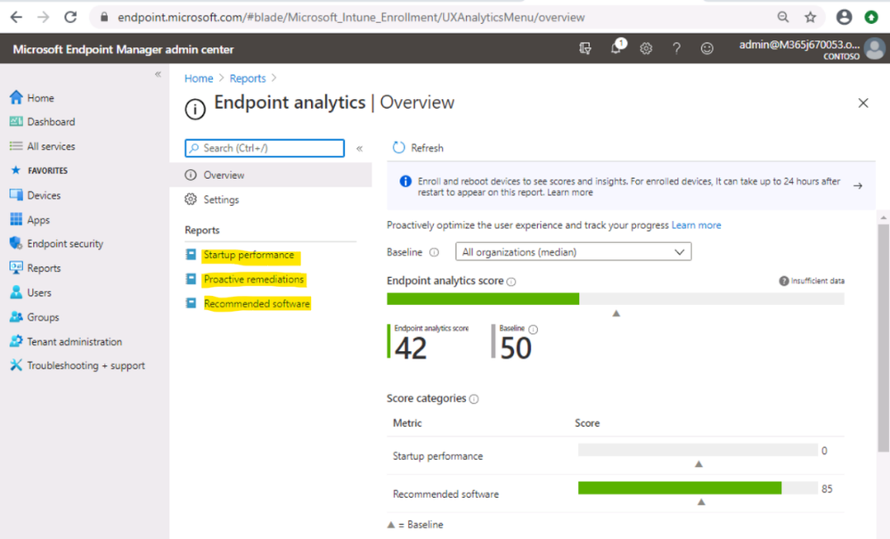This screenshot has height=539, width=890.
Task: Open the directory and subscription filter icon
Action: click(585, 48)
